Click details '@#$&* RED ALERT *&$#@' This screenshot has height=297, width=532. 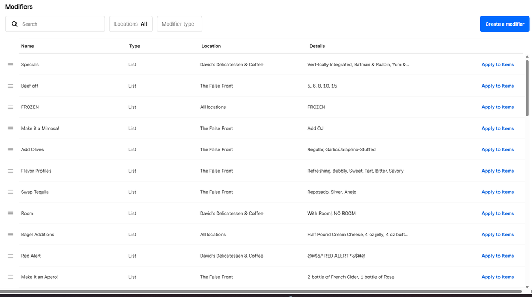pos(336,256)
